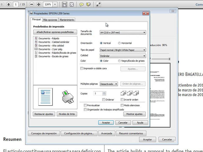Increase copies with stepper up arrow

[104, 92]
